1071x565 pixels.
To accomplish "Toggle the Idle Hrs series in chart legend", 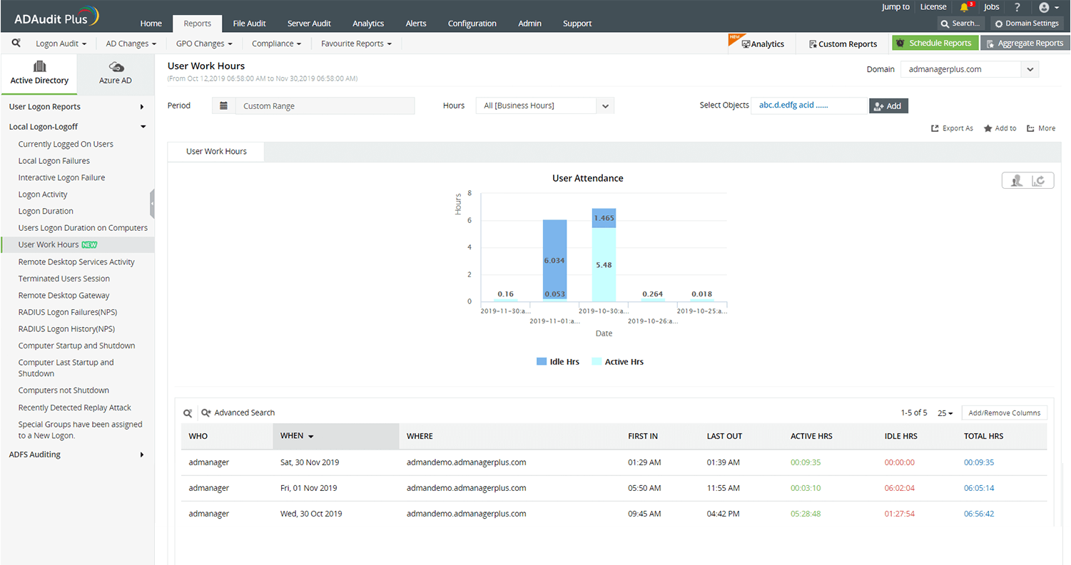I will [x=564, y=361].
